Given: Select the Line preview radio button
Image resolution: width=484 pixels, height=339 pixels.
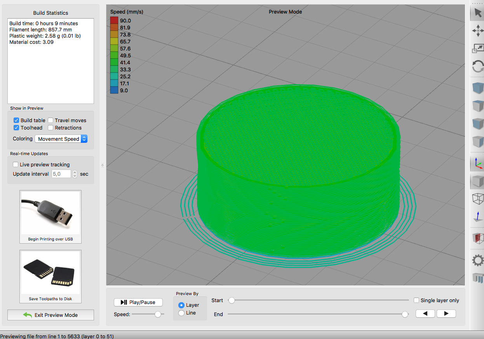Looking at the screenshot, I should 181,313.
